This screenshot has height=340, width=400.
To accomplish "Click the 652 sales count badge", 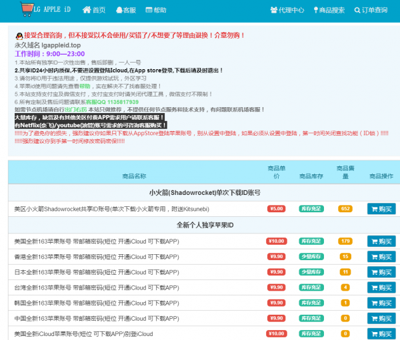I will point(345,209).
